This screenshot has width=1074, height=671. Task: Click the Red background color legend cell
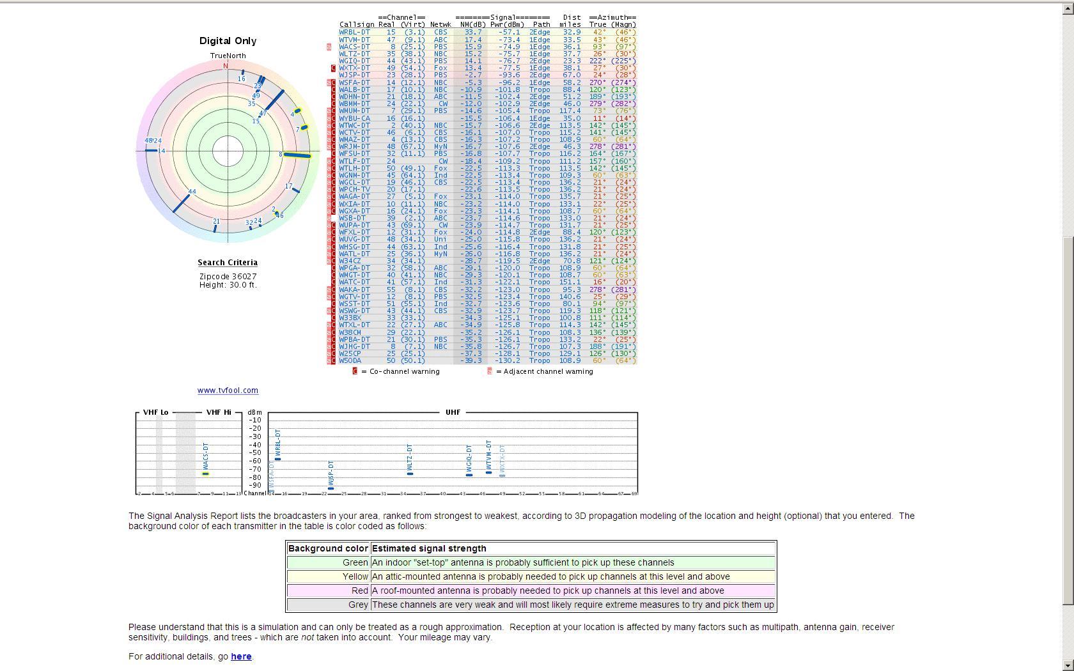329,591
